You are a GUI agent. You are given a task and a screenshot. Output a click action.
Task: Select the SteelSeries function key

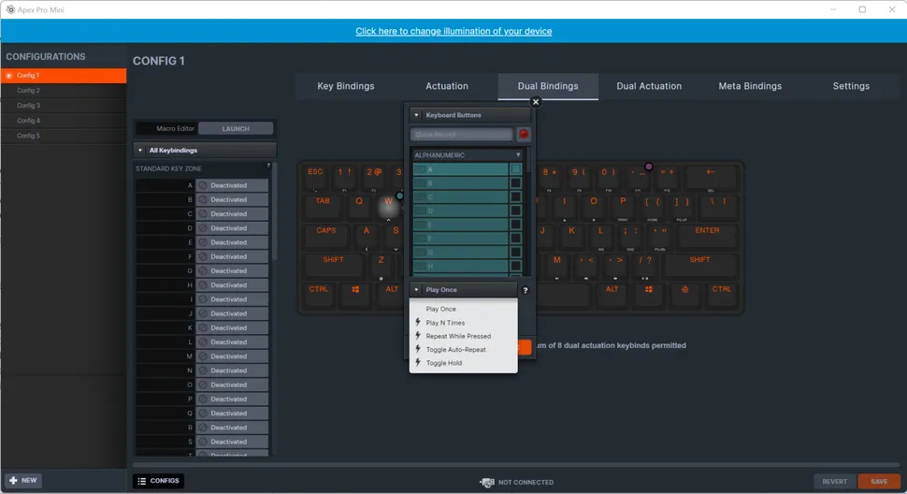click(x=684, y=289)
